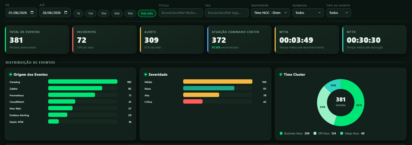The width and height of the screenshot is (412, 145).
Task: Click the ATÉ date field 28/08/2026
Action: [x=55, y=13]
